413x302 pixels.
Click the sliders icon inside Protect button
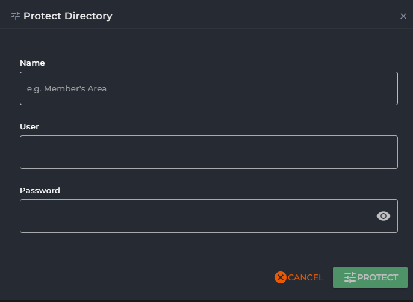[350, 277]
